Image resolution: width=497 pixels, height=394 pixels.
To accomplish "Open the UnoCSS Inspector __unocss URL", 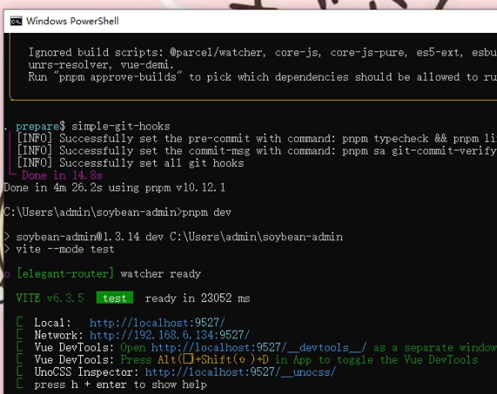I will pos(240,372).
